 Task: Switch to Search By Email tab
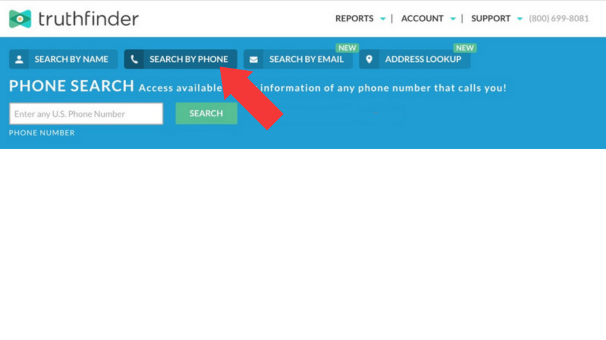298,60
